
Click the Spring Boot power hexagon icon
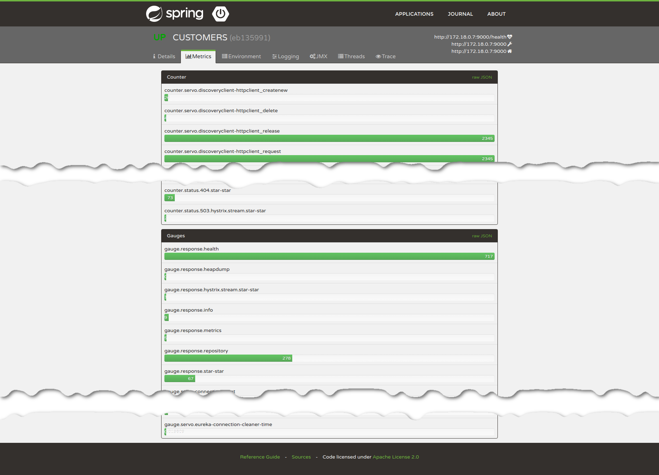(220, 14)
